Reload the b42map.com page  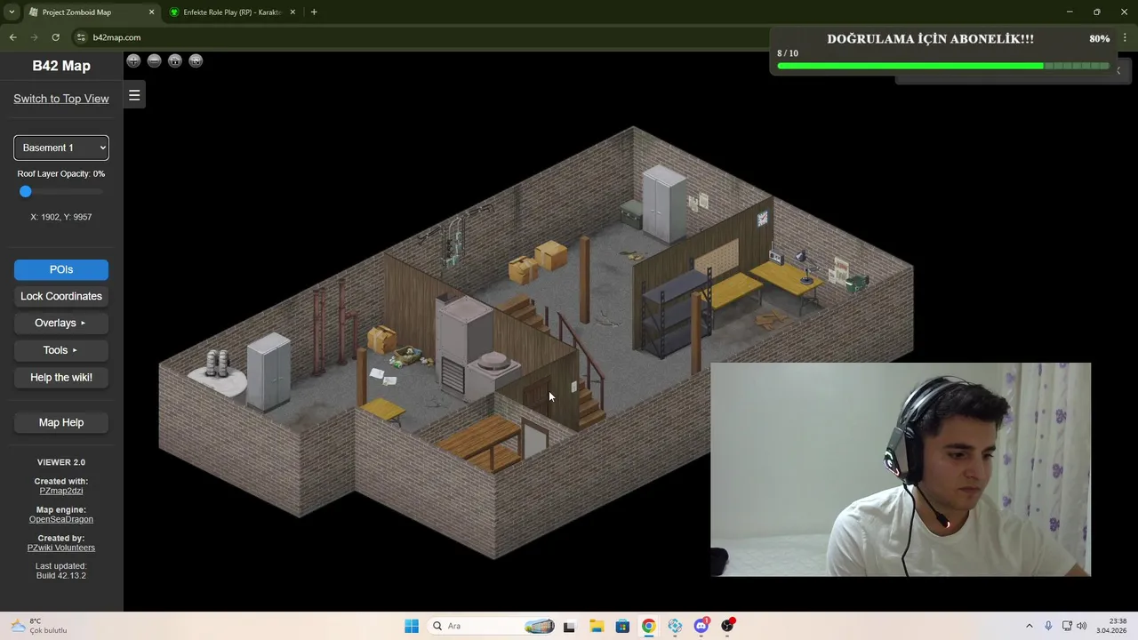pos(55,37)
